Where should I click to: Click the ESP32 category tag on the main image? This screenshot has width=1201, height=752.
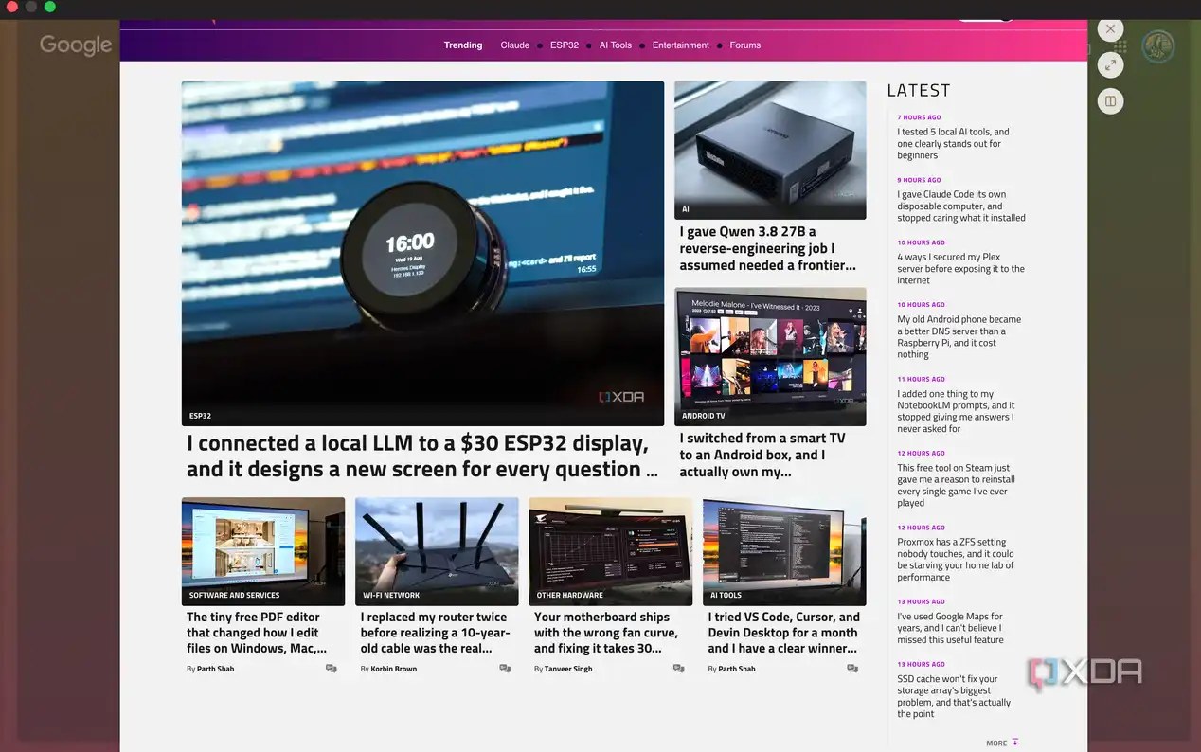[200, 416]
